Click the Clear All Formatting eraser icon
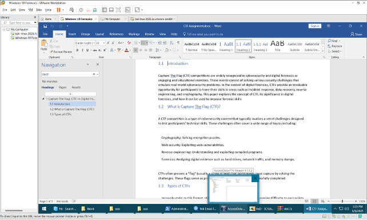Screen dimensions: 367x220 click(x=129, y=43)
